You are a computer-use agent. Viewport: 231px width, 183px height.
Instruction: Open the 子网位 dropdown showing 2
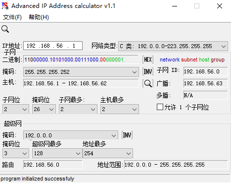16,109
